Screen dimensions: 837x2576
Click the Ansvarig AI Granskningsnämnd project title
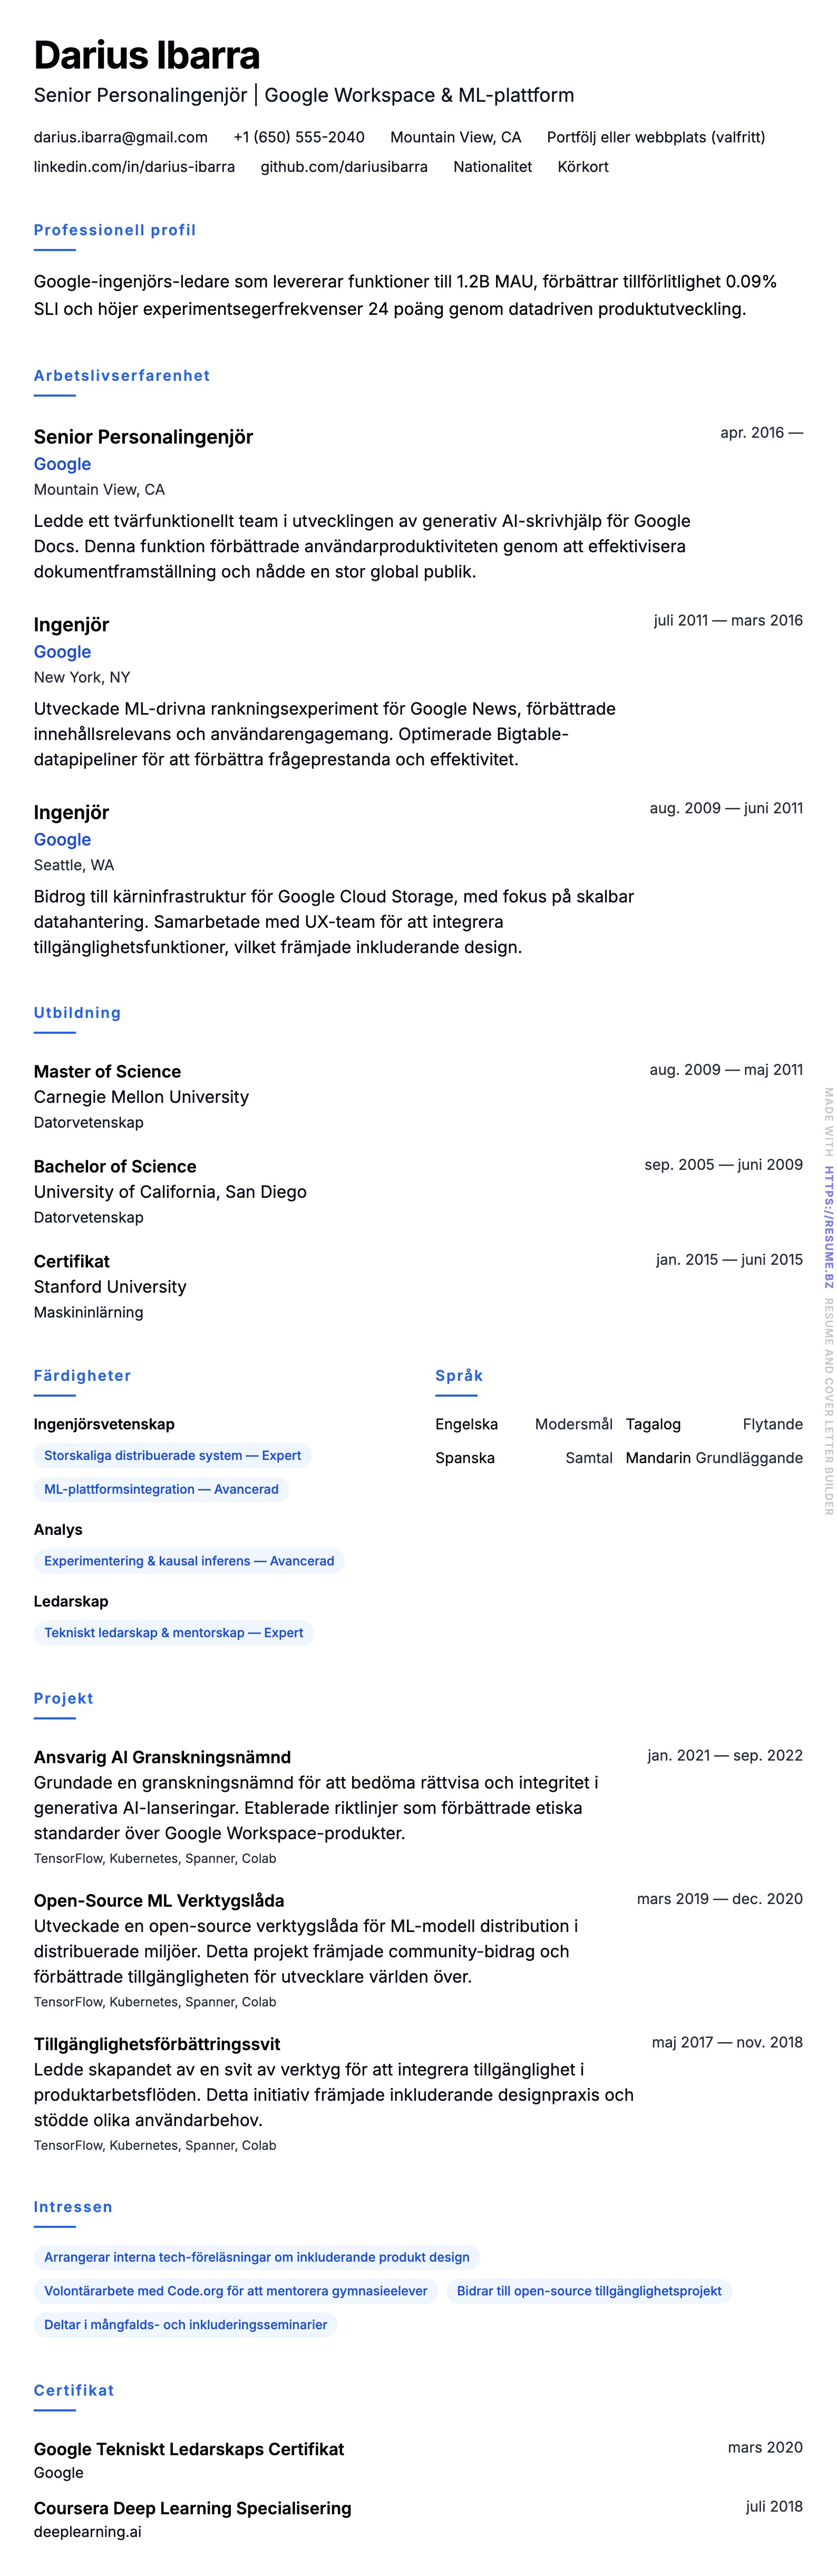click(x=162, y=1757)
